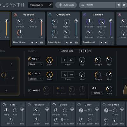Click the Filter module drag handle dots
This screenshot has height=127, width=127.
click(22, 105)
